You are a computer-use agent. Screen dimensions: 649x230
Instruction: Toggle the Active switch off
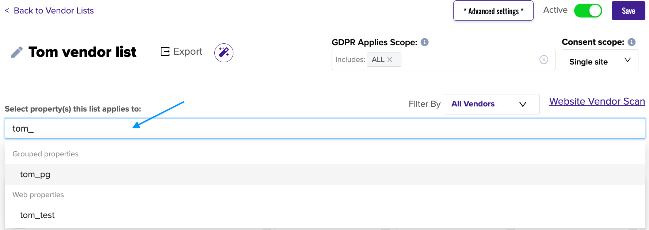pos(588,11)
